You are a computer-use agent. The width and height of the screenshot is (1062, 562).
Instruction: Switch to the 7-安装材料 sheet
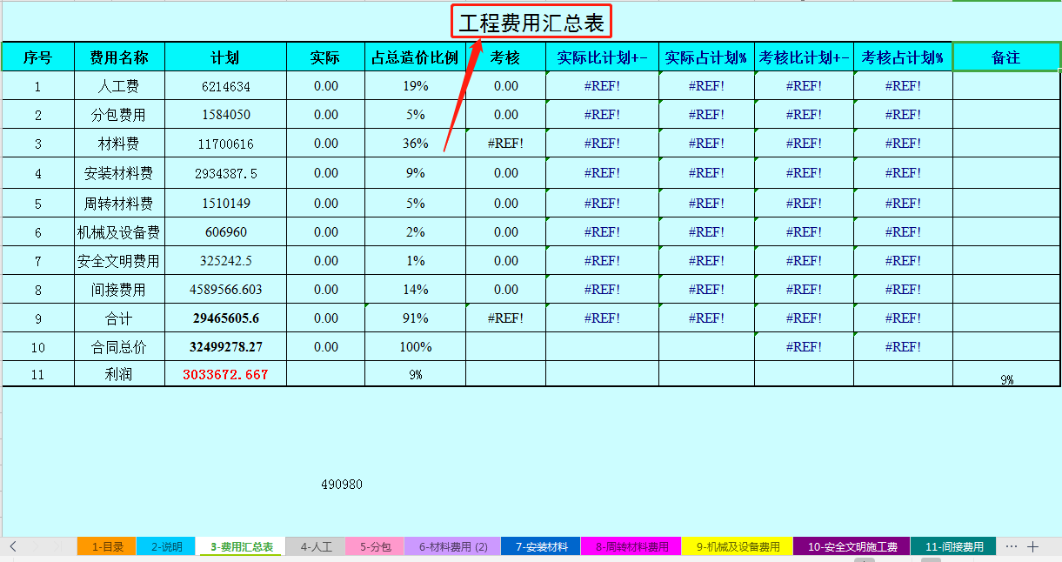pos(540,546)
